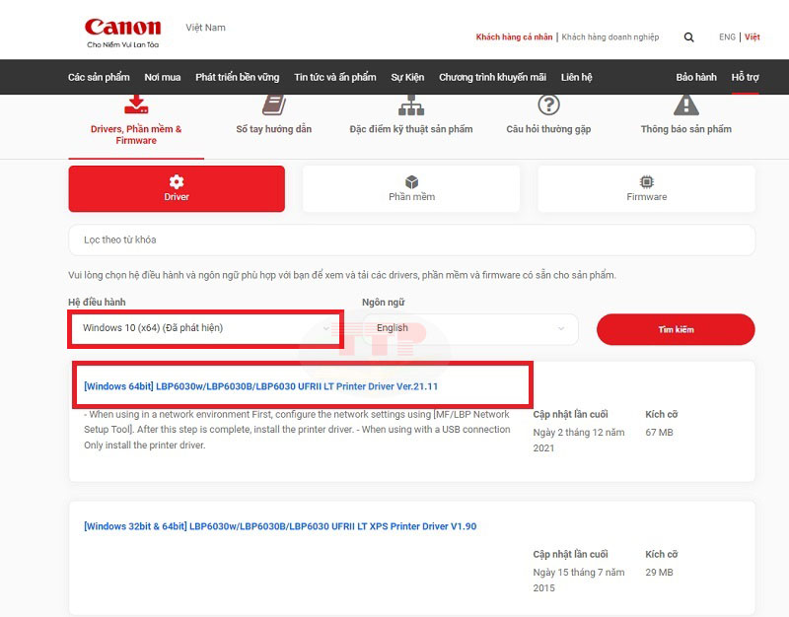Click the FAQ question mark icon

[548, 105]
